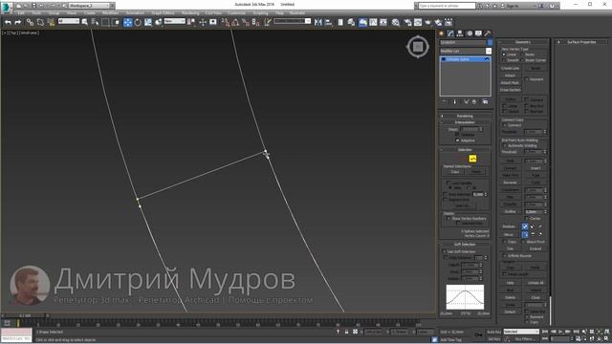This screenshot has width=612, height=344.
Task: Expand the Surface Properties rollout
Action: 581,42
